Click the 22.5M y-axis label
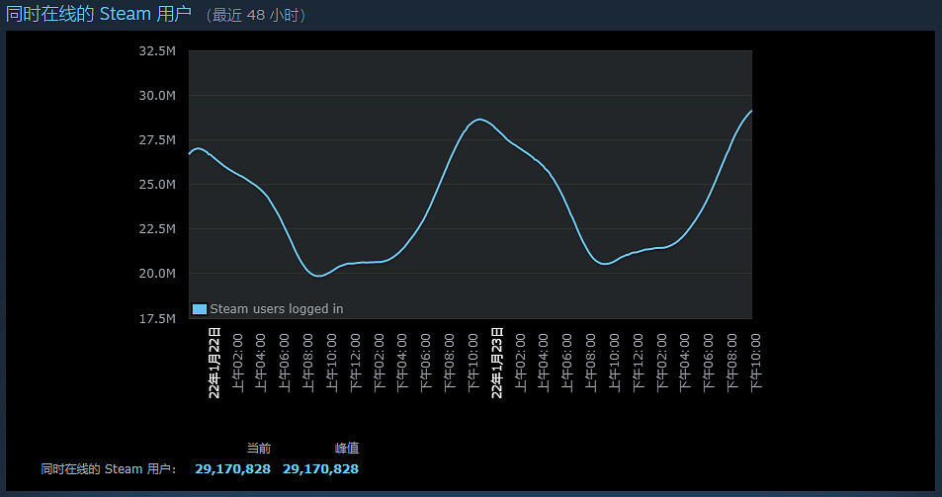 (x=157, y=229)
